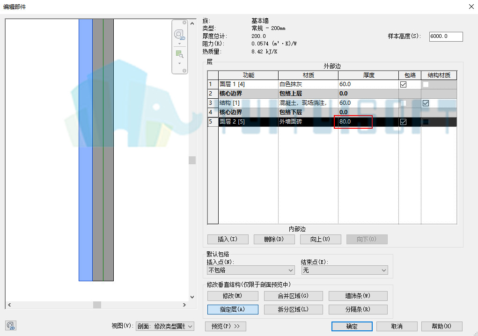This screenshot has width=478, height=336.
Task: Expand the zoom tool dropdown arrow
Action: 179,63
